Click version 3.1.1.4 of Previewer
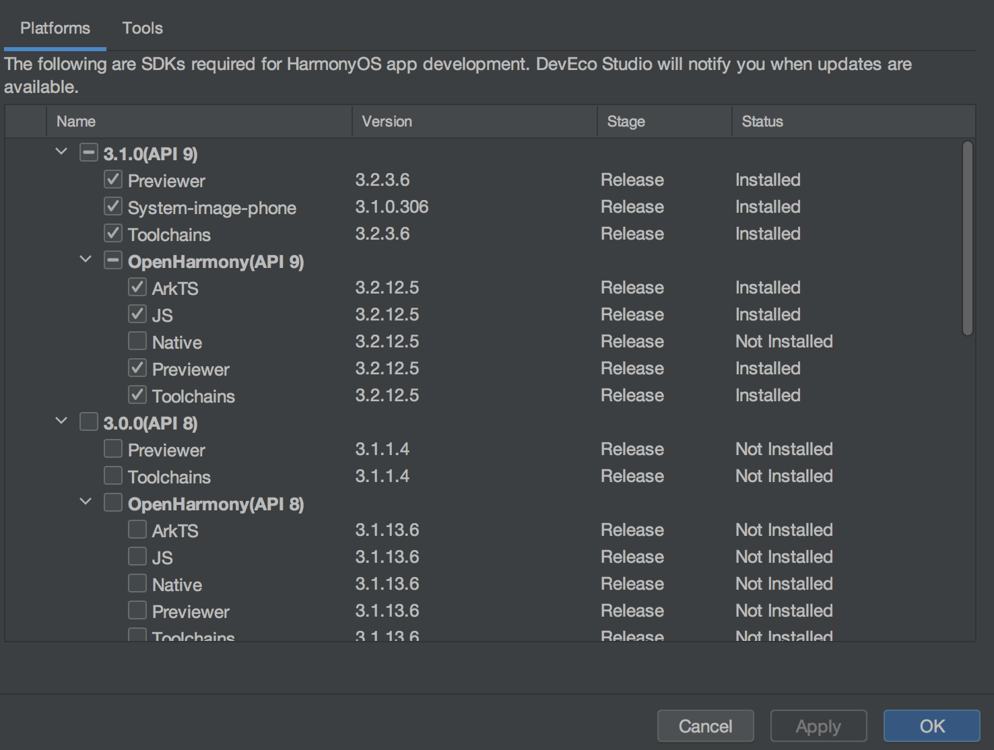 (x=383, y=449)
